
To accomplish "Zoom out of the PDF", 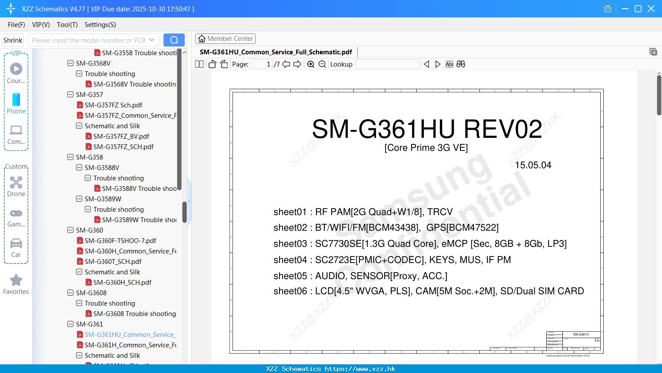I will click(322, 64).
